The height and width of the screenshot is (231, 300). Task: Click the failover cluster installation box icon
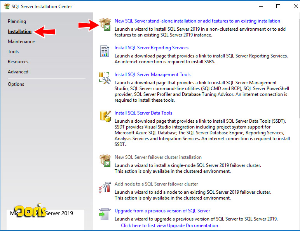tap(105, 161)
